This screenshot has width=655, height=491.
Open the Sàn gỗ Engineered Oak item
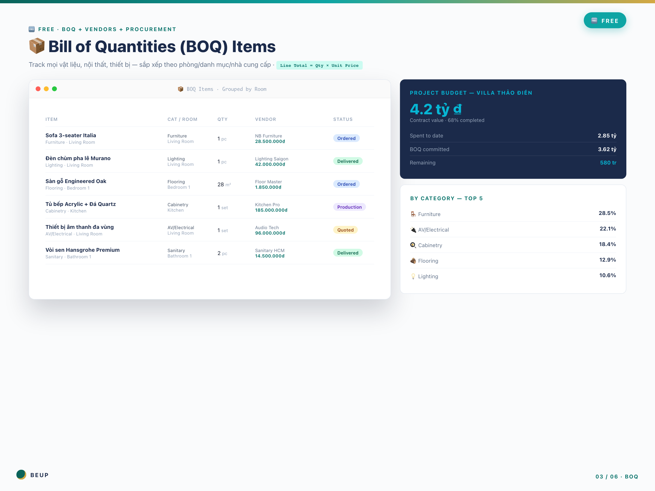tap(76, 181)
